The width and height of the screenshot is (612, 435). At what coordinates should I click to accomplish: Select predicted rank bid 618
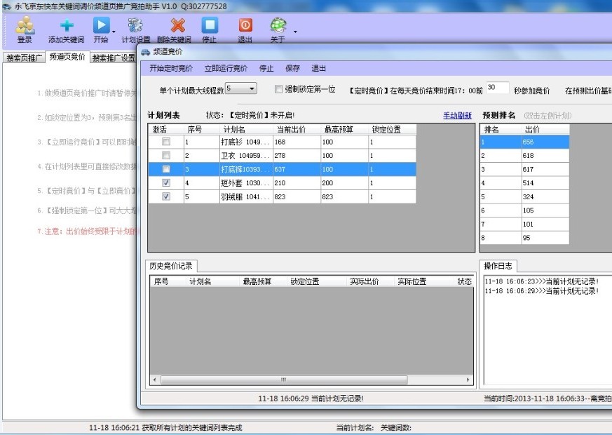click(x=545, y=156)
